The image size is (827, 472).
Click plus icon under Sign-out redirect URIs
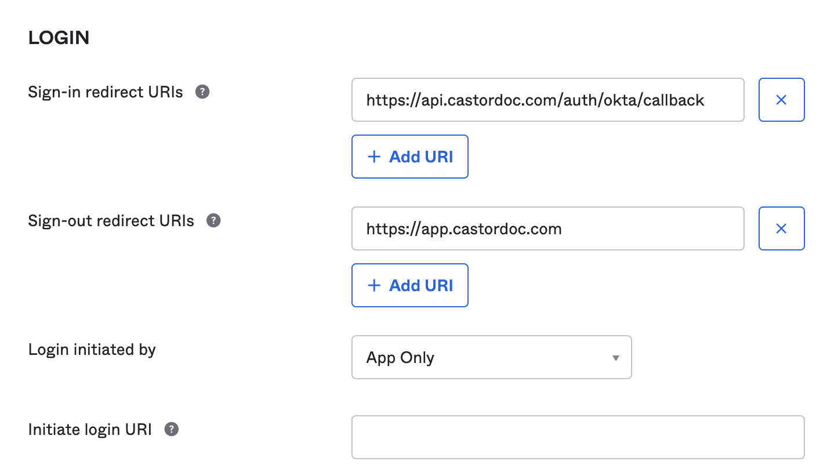coord(375,285)
